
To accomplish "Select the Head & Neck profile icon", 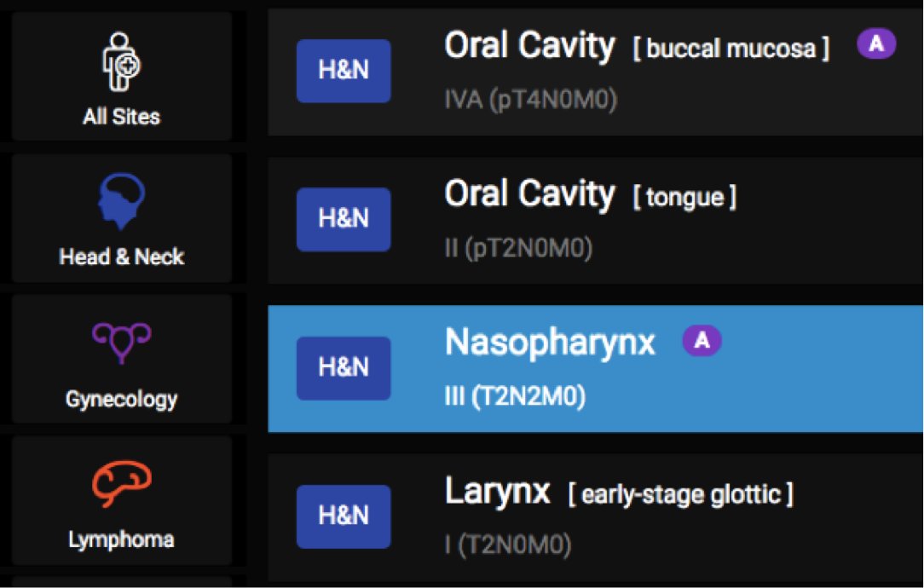I will point(122,202).
